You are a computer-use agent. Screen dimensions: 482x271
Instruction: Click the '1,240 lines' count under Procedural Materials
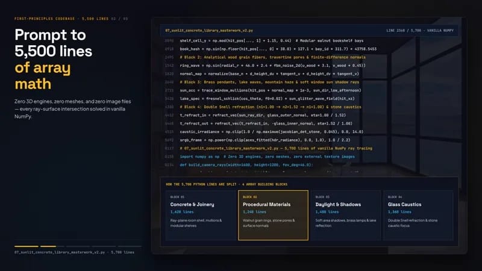coord(254,212)
